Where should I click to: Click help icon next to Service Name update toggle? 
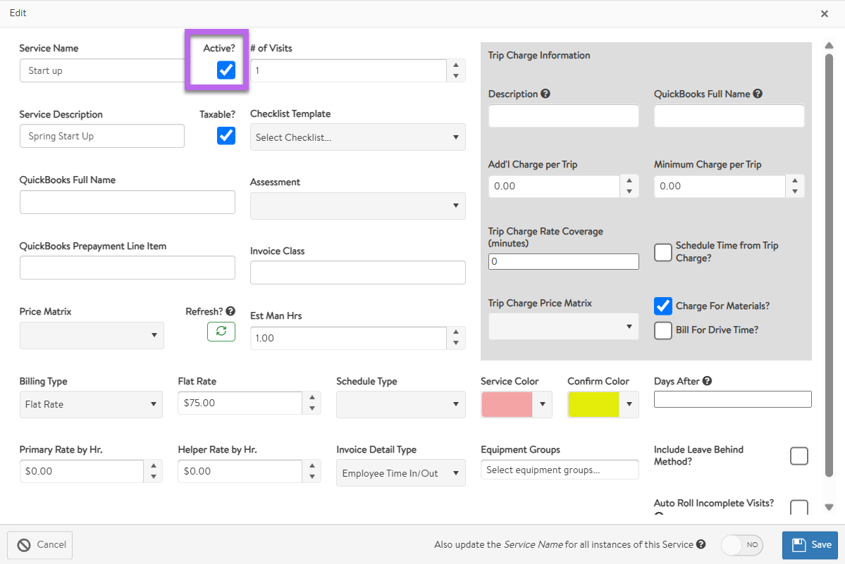pyautogui.click(x=701, y=544)
